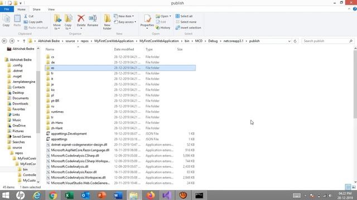357x200 pixels.
Task: Click the Cut command
Action: 28,16
